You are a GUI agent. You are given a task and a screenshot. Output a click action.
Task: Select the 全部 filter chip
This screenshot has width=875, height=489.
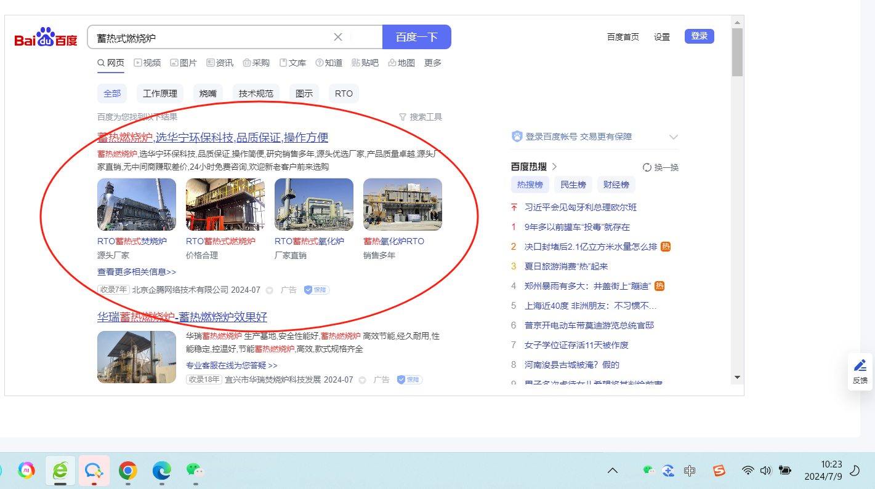(112, 93)
